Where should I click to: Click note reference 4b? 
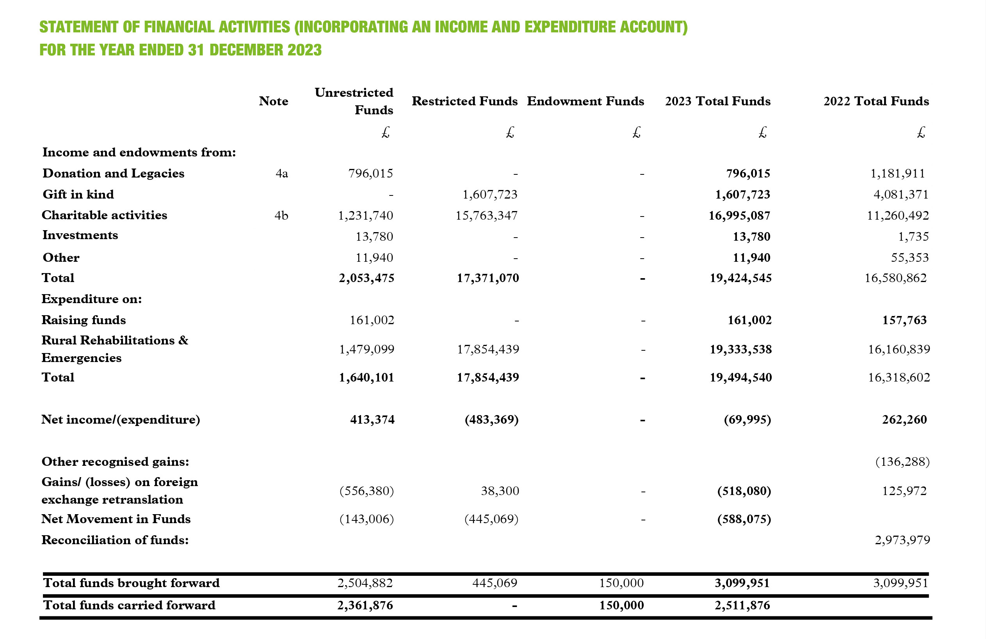click(281, 216)
